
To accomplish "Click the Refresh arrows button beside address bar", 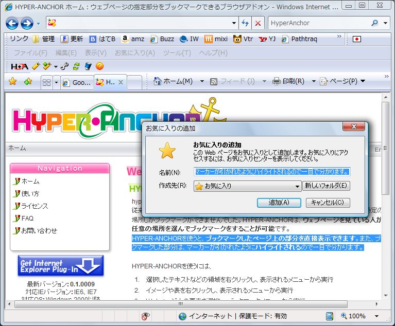I will [x=245, y=23].
